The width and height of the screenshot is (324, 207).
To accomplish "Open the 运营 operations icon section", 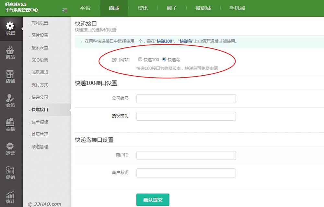I will 10,149.
